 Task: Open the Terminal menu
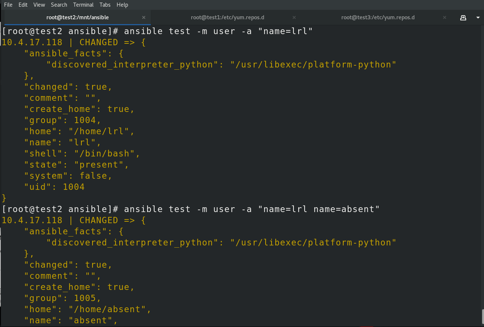(x=84, y=5)
